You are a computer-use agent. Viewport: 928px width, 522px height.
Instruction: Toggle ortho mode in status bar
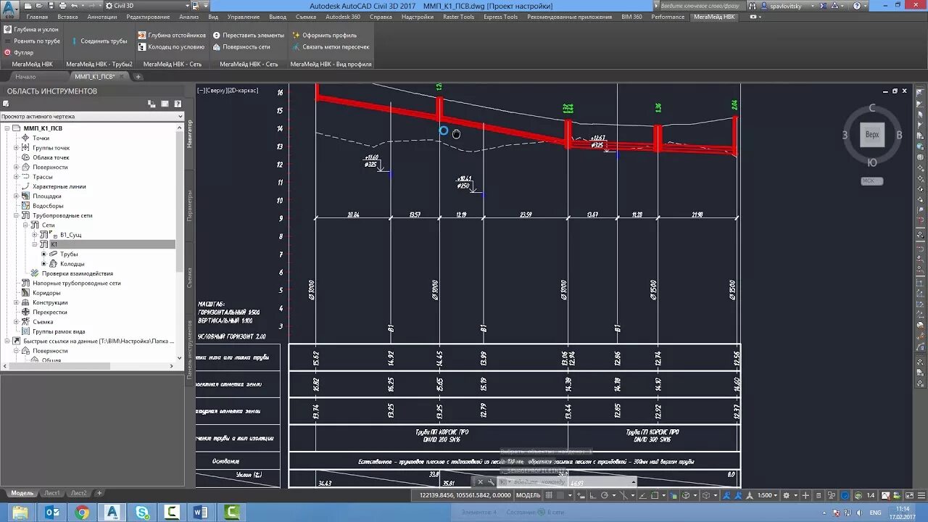pyautogui.click(x=592, y=495)
